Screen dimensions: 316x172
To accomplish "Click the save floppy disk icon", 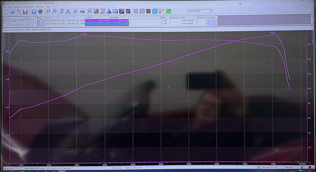I will pos(25,12).
